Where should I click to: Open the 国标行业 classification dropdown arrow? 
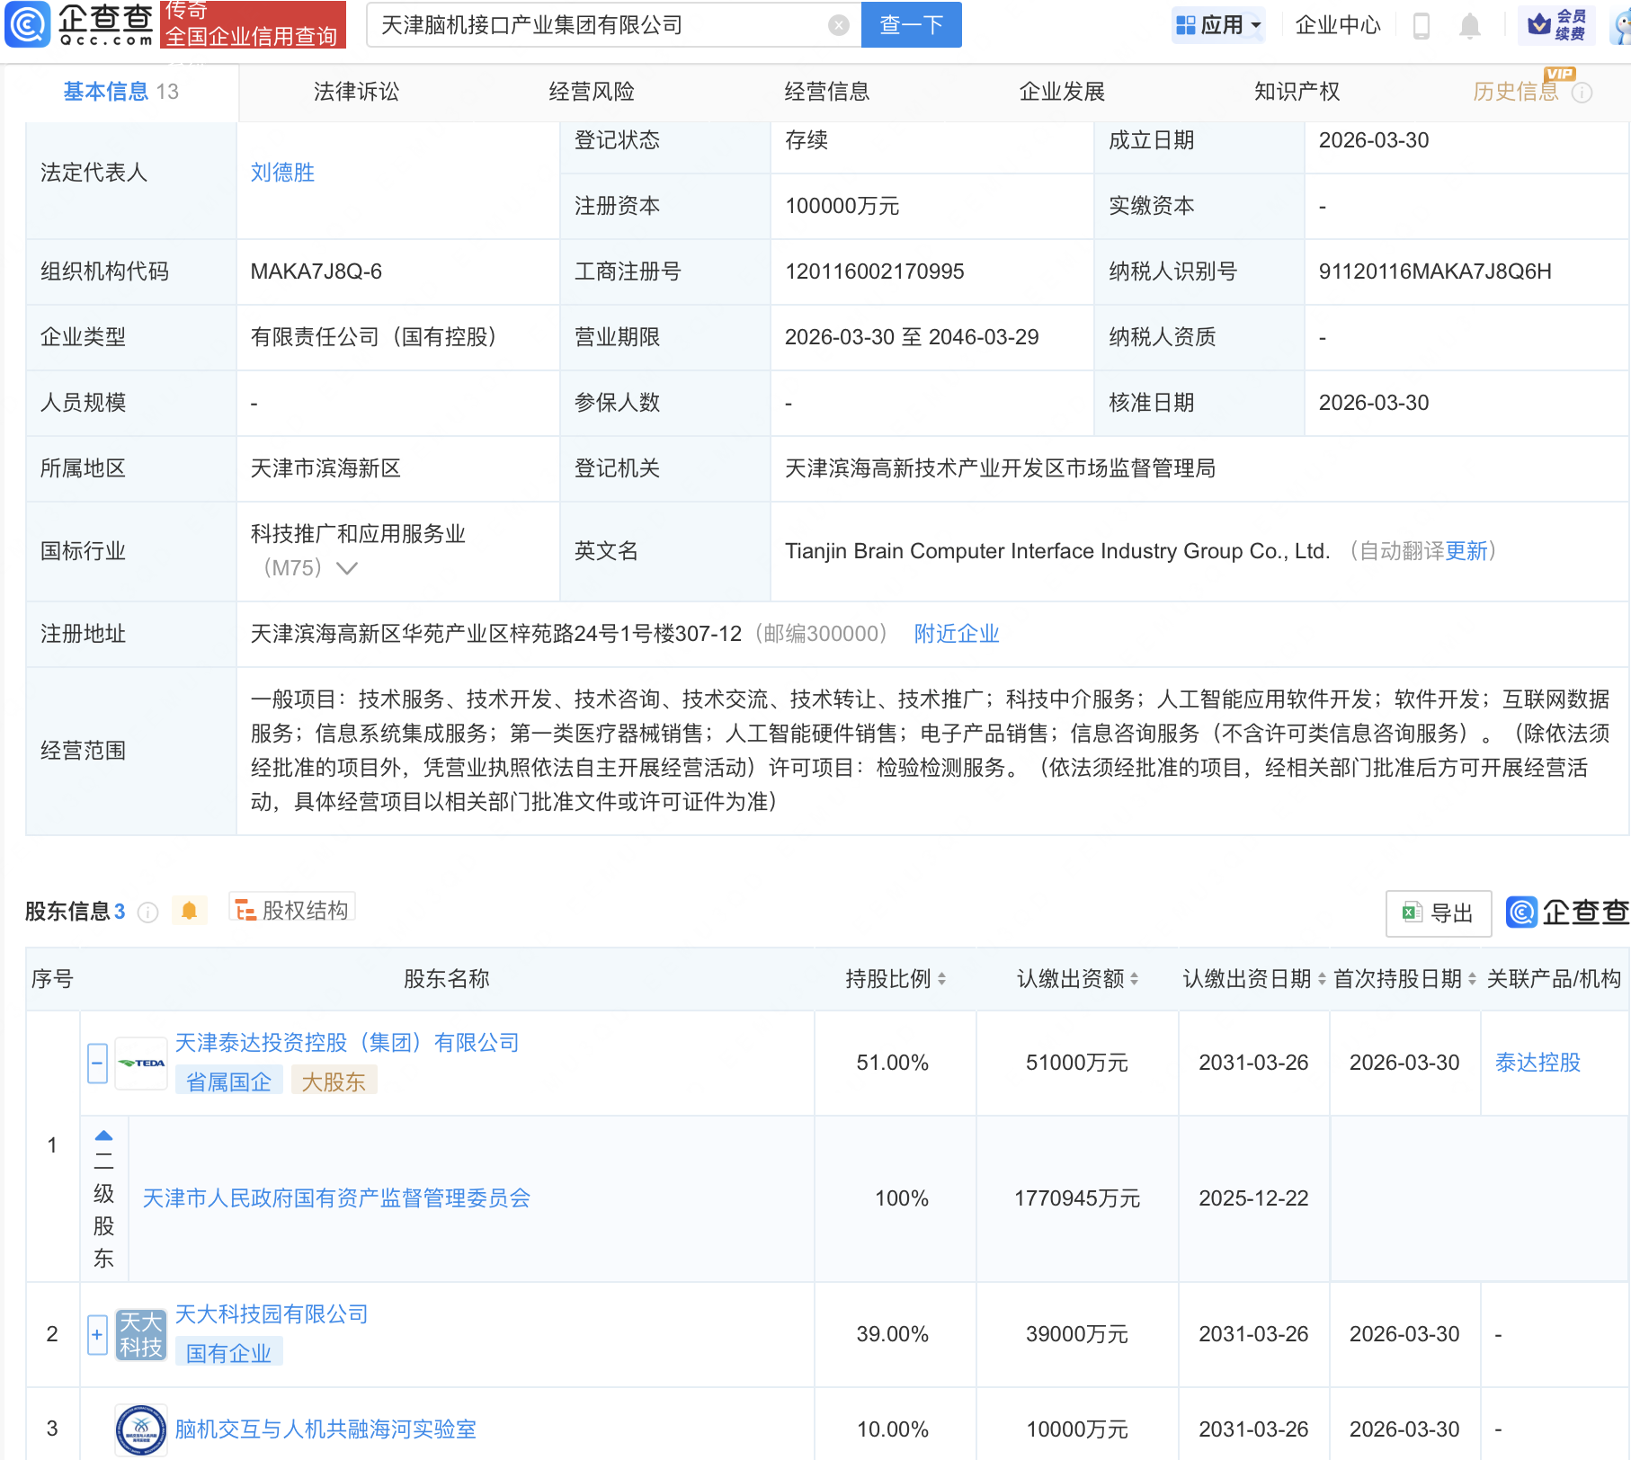346,568
